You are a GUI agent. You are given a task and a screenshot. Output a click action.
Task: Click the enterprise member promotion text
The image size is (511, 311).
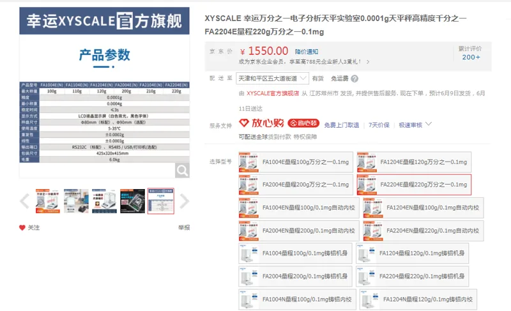(x=300, y=61)
